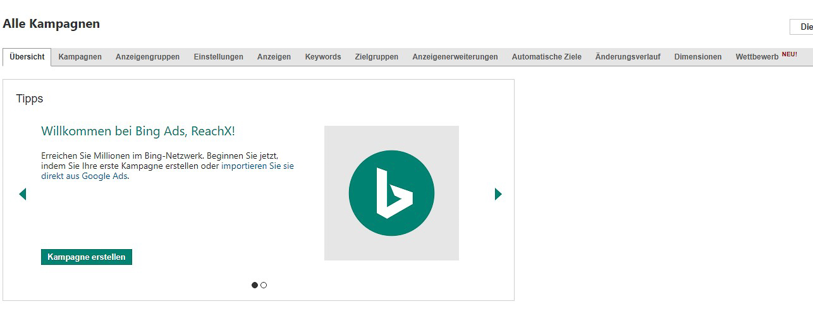Screen dimensions: 813x318
Task: Select the first carousel dot
Action: click(x=255, y=285)
